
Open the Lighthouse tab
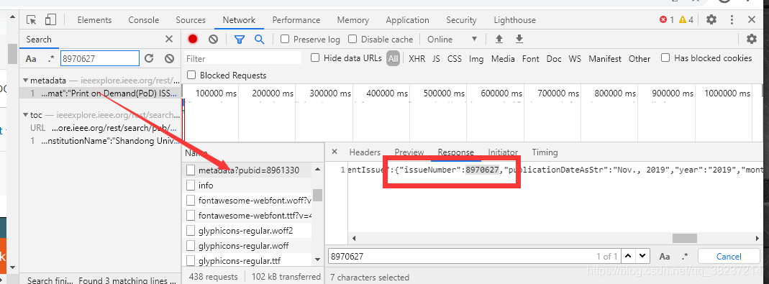515,20
